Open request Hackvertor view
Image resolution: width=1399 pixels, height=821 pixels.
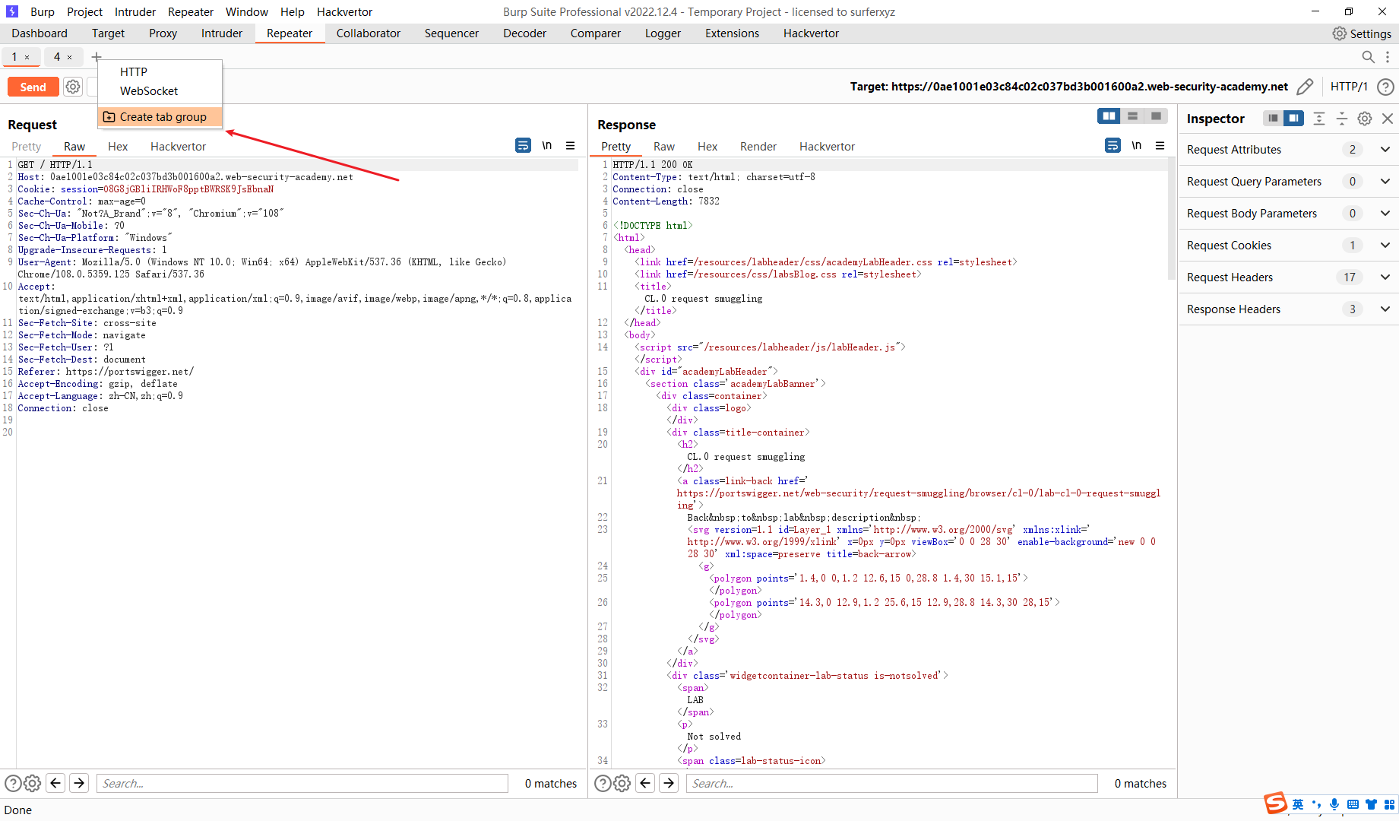[178, 147]
